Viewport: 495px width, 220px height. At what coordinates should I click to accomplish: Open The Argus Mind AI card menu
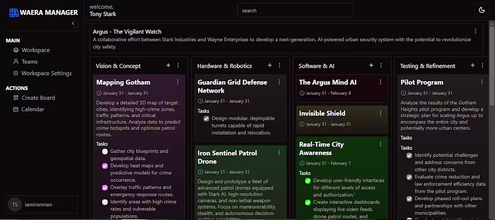381,82
